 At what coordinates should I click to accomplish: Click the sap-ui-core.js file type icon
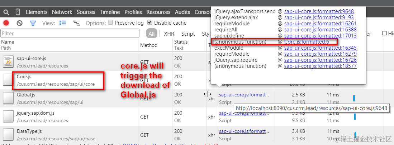click(8, 61)
